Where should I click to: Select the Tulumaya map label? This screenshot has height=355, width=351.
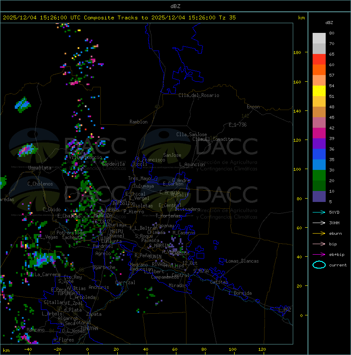tap(144, 186)
